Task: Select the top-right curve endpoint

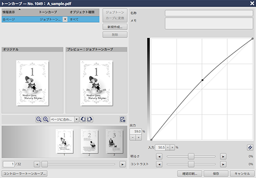Action: [x=253, y=39]
